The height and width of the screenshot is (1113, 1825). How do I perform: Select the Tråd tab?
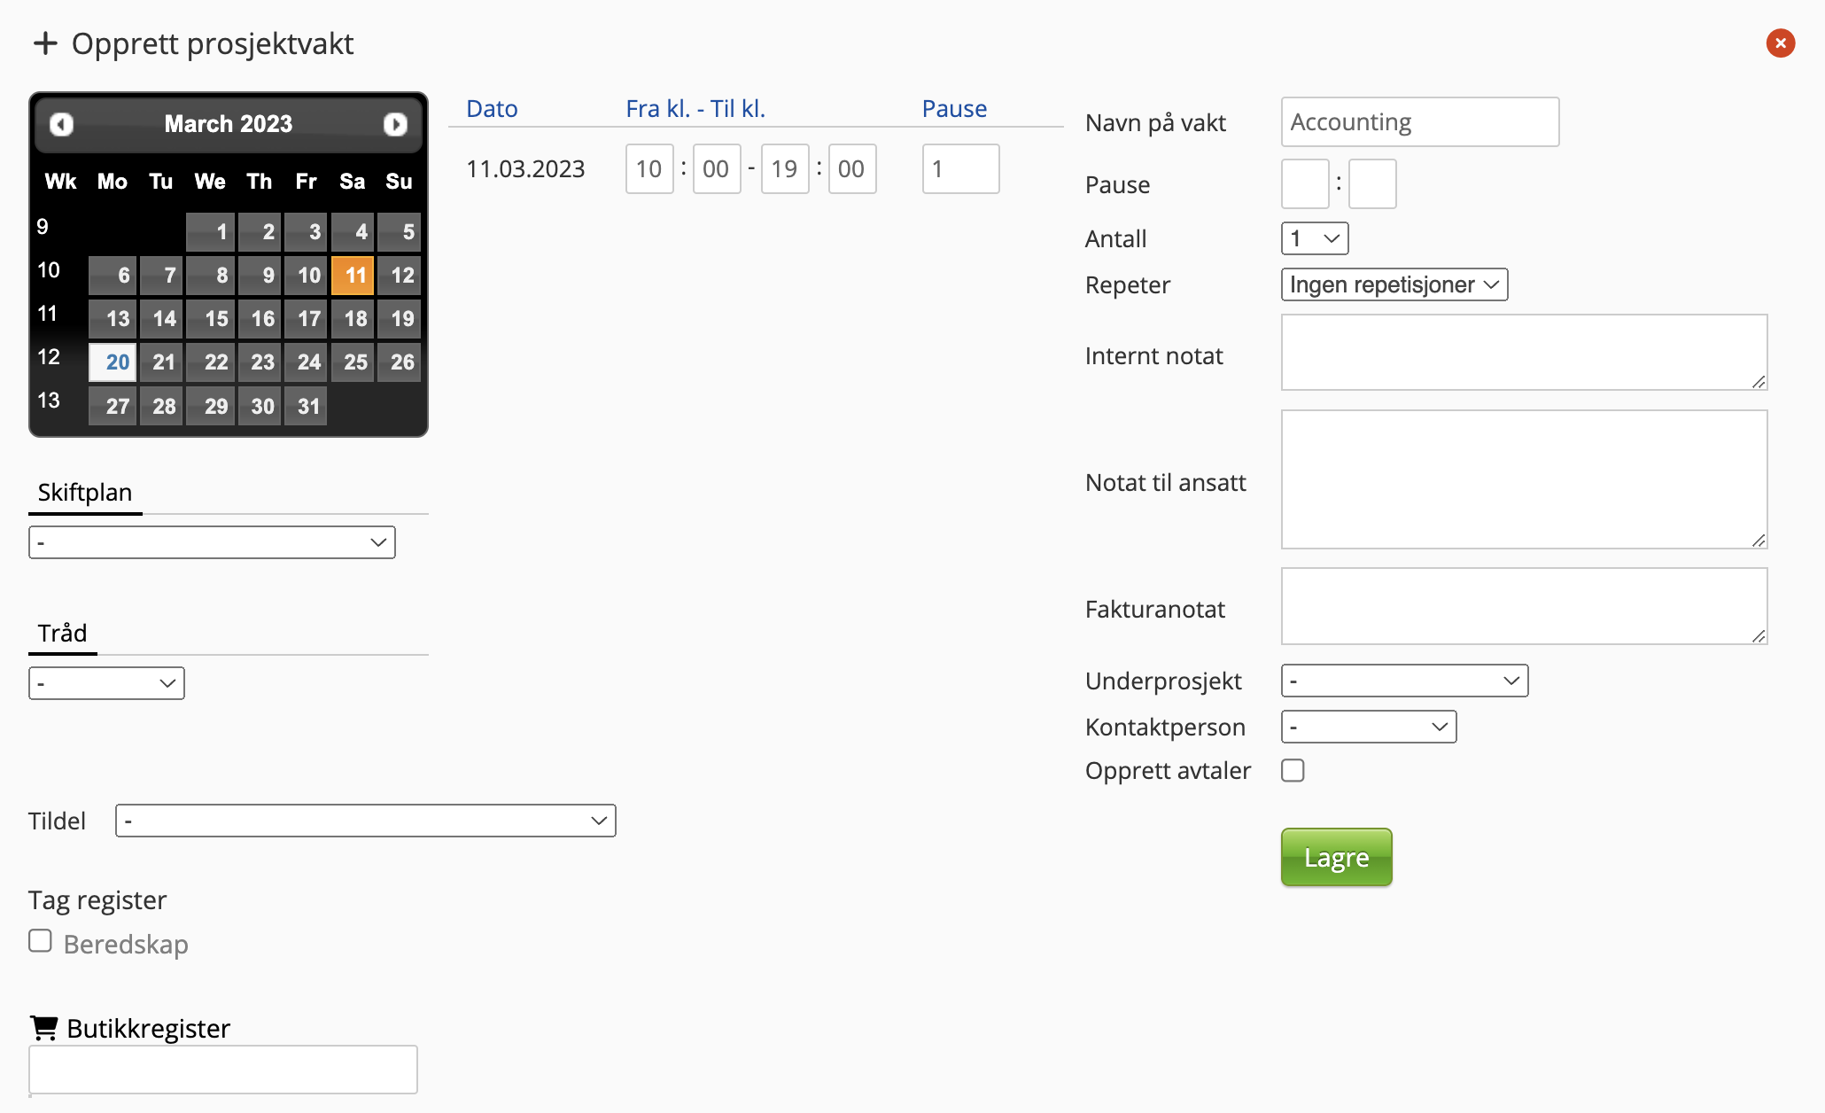(62, 634)
